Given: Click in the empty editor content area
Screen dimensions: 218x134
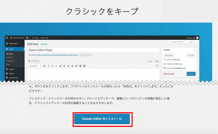Looking at the screenshot, I should 93,75.
